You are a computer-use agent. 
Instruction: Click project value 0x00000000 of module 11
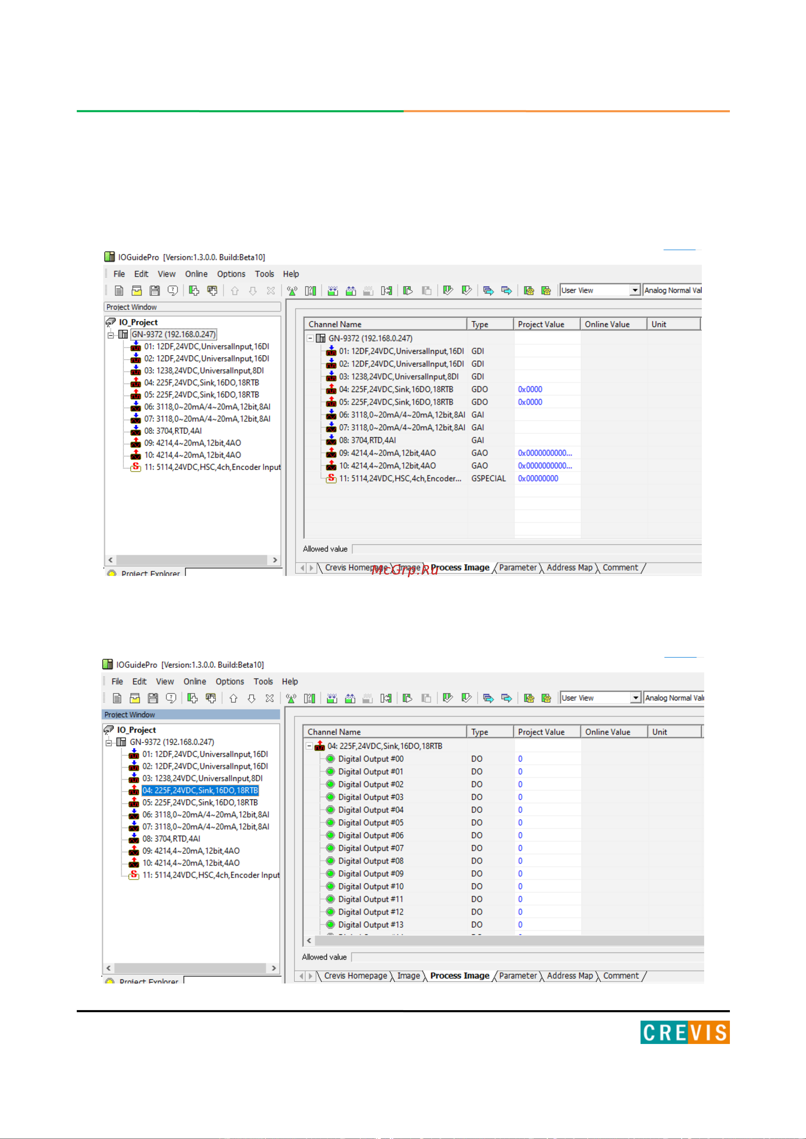(538, 479)
